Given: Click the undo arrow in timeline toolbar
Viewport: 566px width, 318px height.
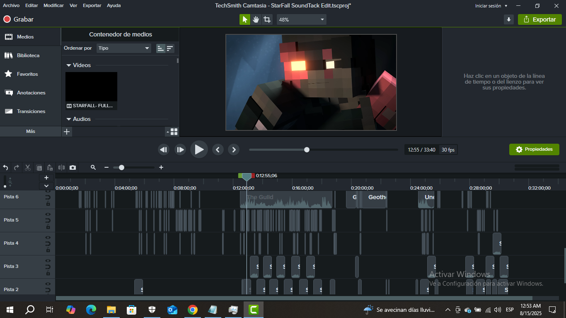Looking at the screenshot, I should pos(5,168).
